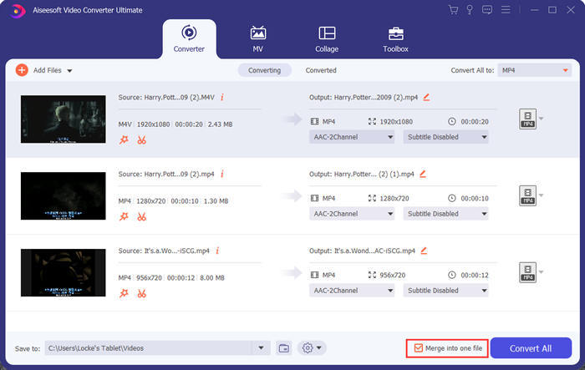Expand Save to path dropdown arrow
This screenshot has height=370, width=585.
(x=261, y=348)
